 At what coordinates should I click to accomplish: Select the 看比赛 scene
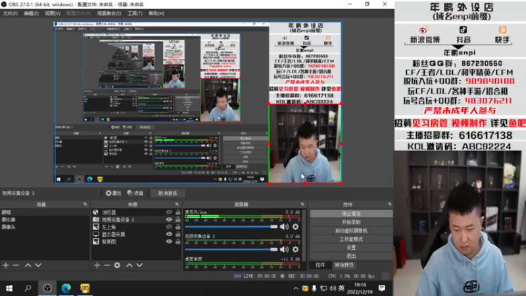point(45,220)
